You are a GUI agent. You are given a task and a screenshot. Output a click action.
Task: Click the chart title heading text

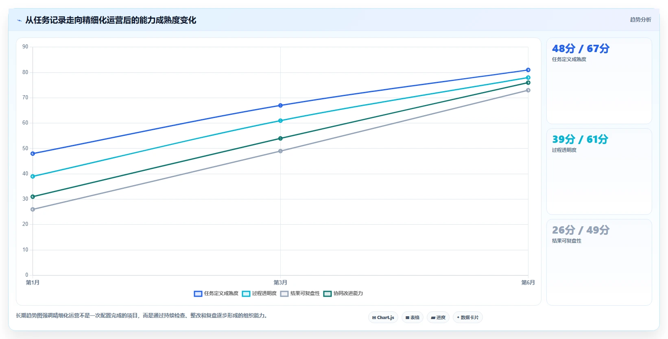tap(111, 20)
